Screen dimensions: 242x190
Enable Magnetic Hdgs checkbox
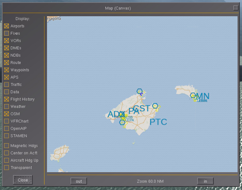point(6,145)
